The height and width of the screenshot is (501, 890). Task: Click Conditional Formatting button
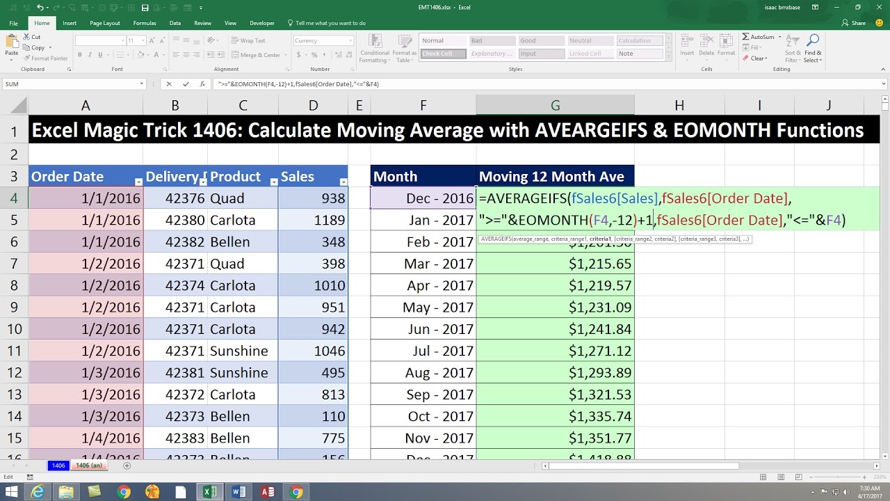click(375, 48)
